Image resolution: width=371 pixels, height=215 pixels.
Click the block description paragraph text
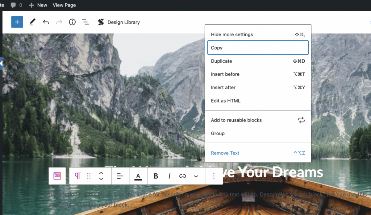coord(208,199)
